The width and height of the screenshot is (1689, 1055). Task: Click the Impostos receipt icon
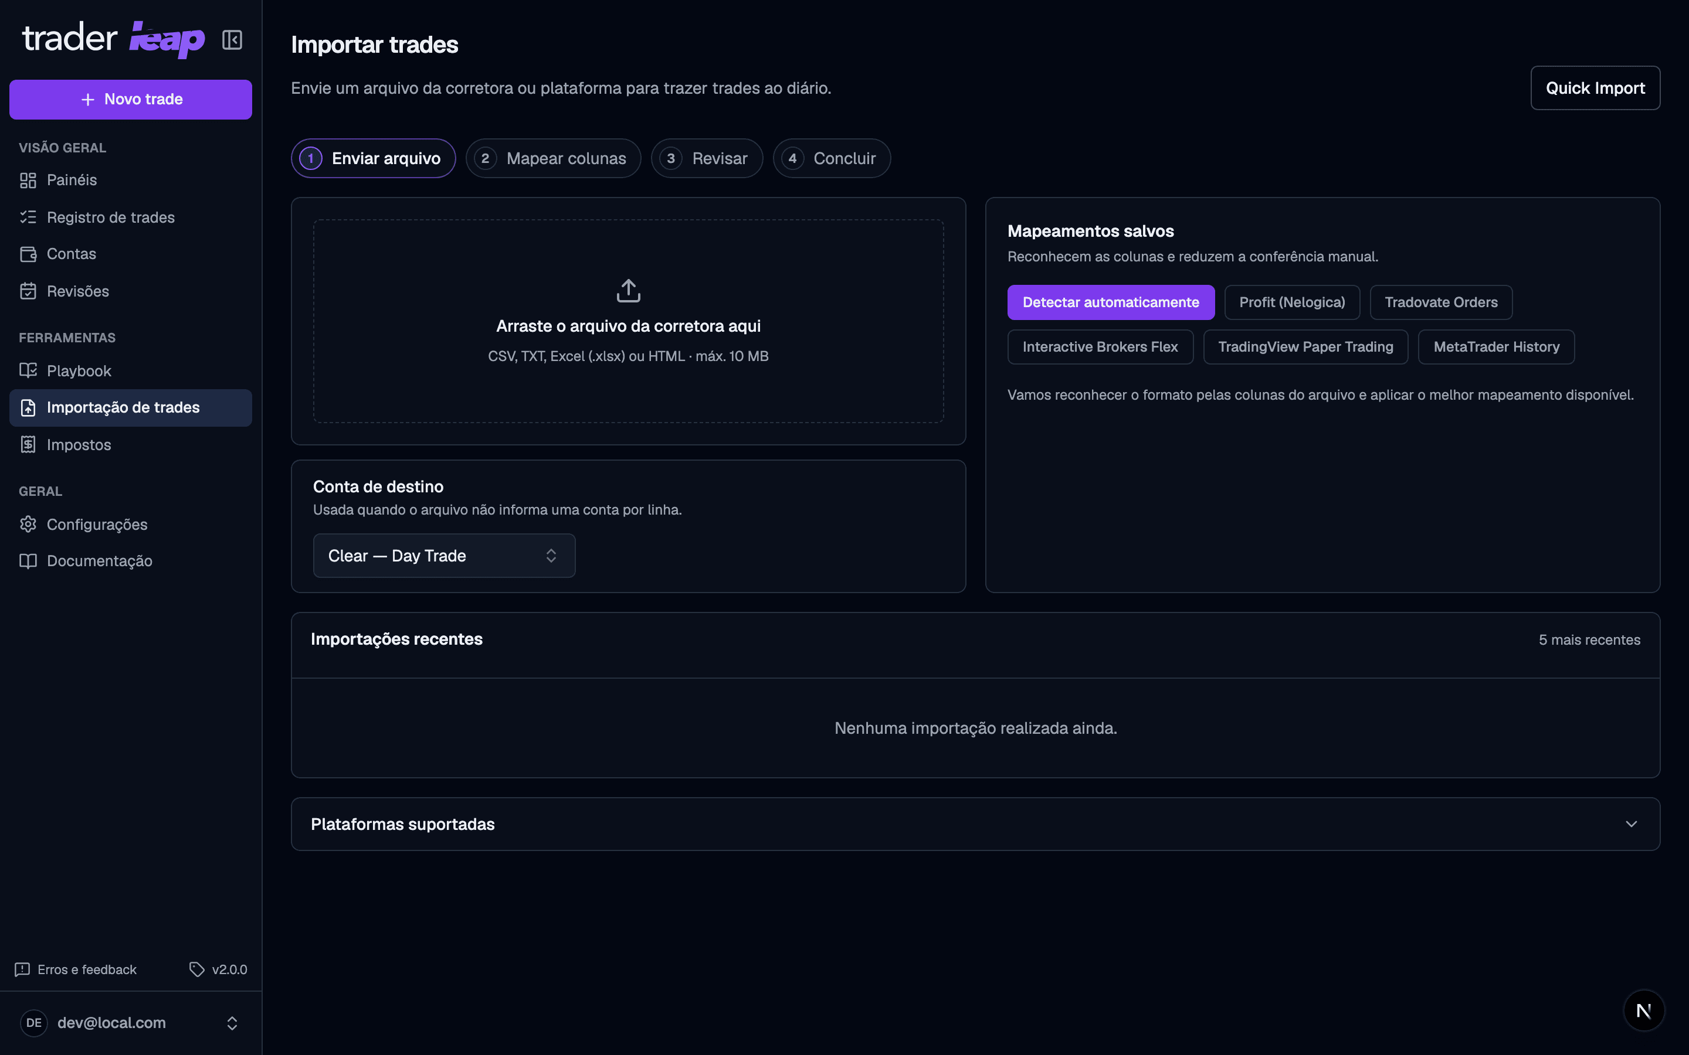click(28, 444)
